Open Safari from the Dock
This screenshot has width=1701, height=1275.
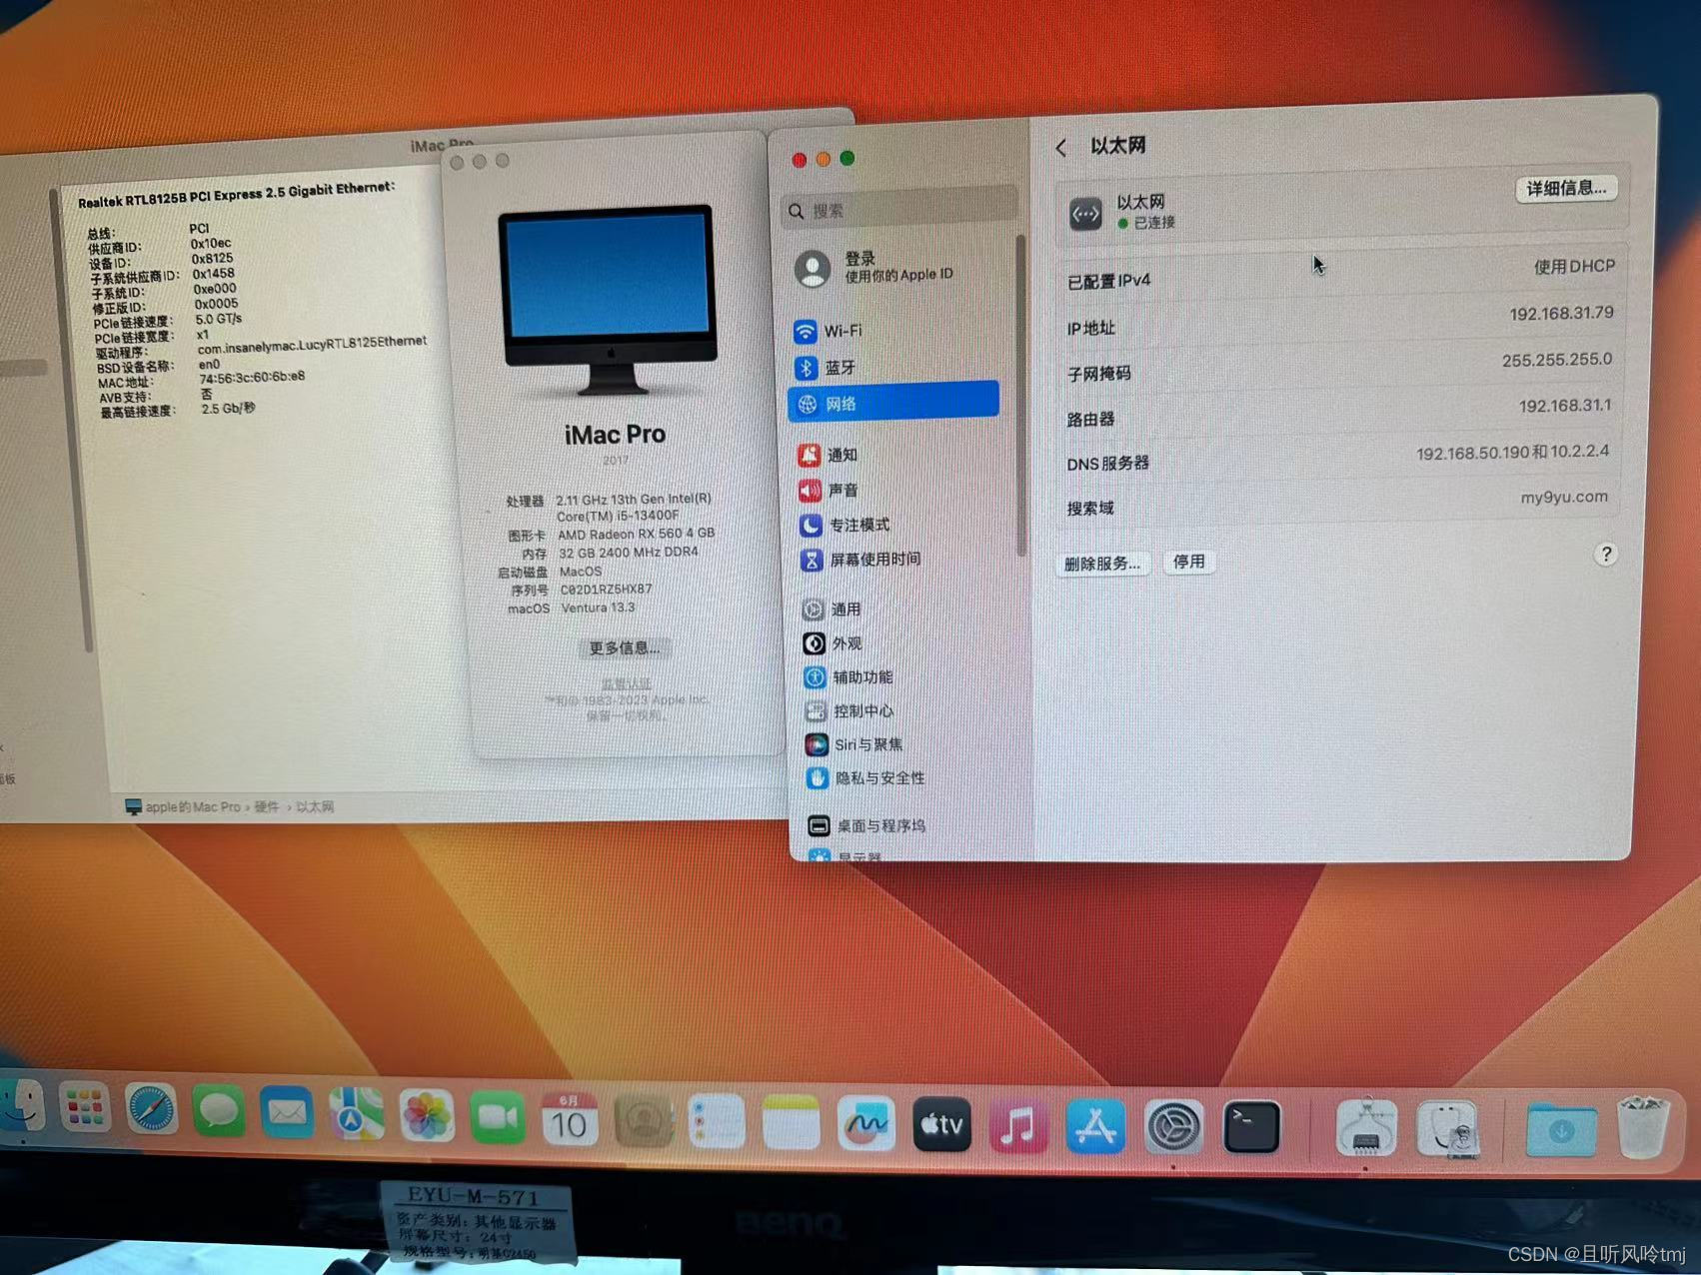click(x=151, y=1109)
